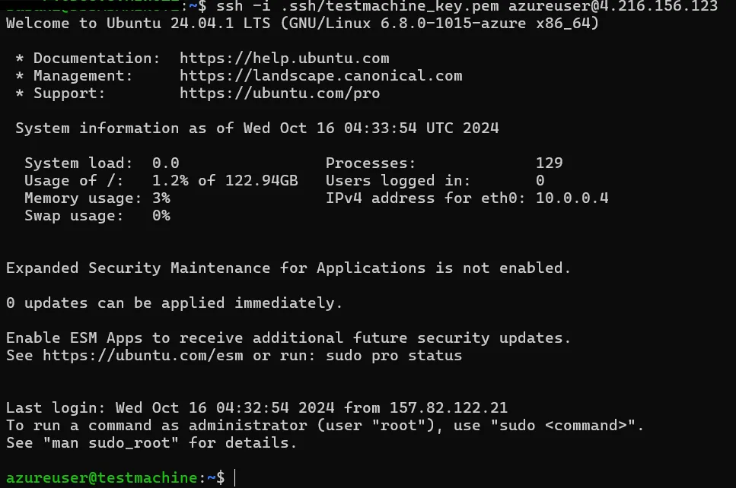
Task: Click the last login IP address 157.82.122.21
Action: pyautogui.click(x=448, y=408)
